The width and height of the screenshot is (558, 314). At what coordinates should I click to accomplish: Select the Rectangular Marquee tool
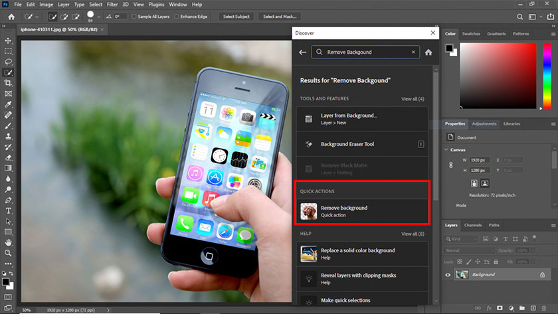(8, 51)
